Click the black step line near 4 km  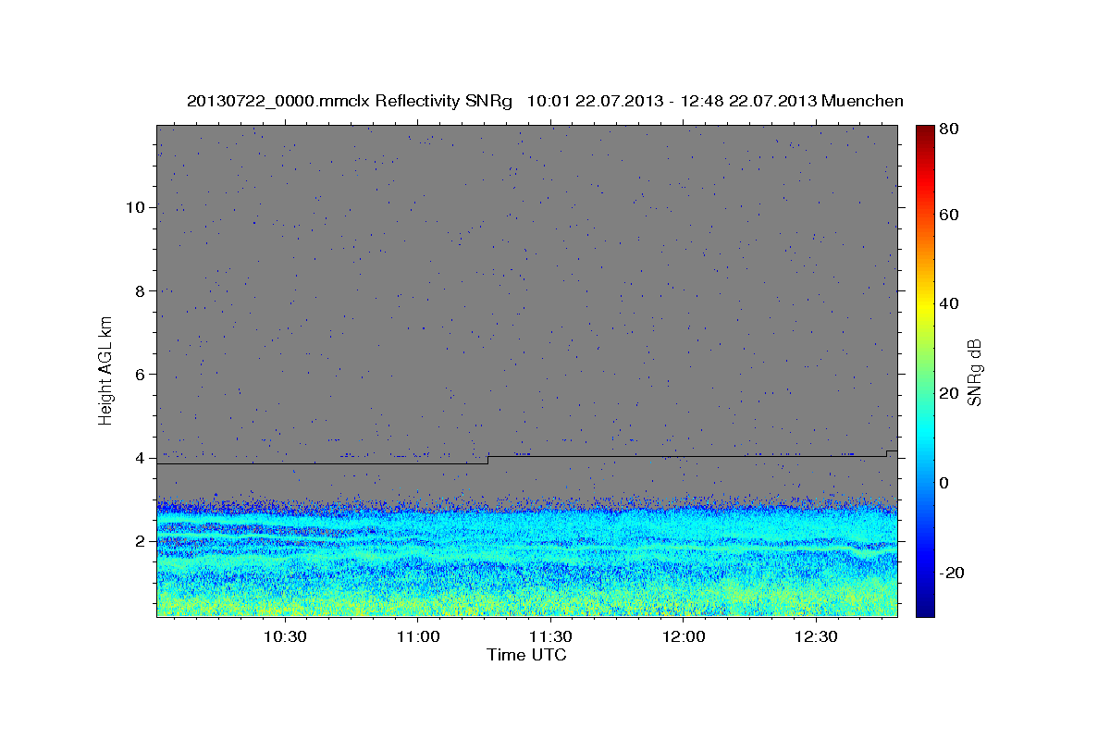(x=527, y=458)
